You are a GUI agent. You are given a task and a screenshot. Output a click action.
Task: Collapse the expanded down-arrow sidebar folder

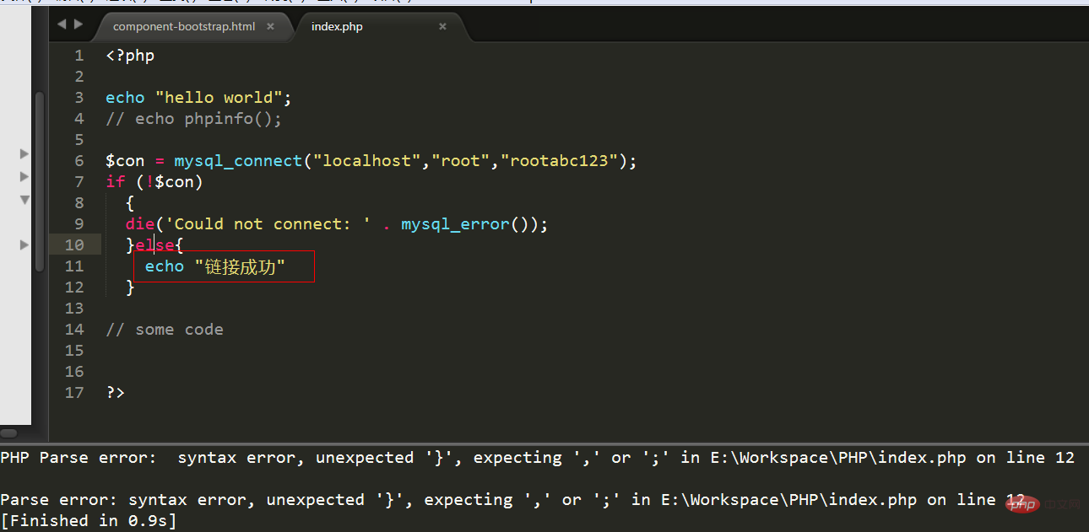24,200
